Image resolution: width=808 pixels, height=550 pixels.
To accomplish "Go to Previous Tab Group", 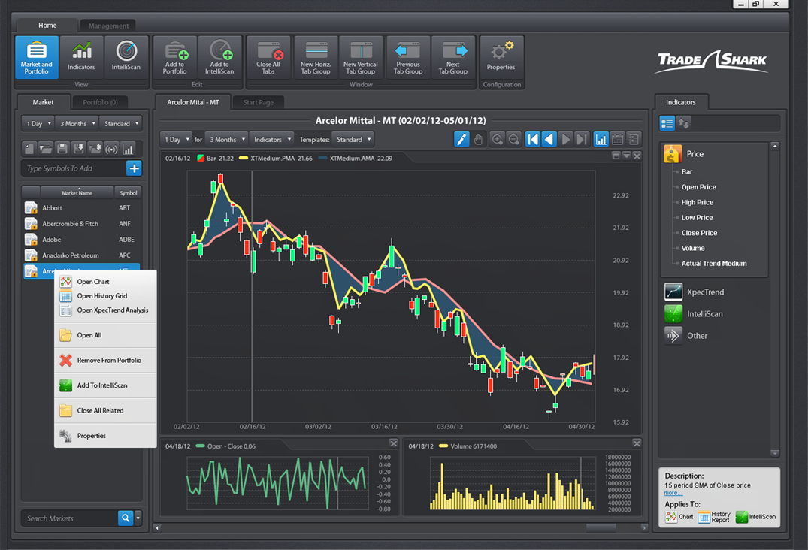I will tap(408, 56).
